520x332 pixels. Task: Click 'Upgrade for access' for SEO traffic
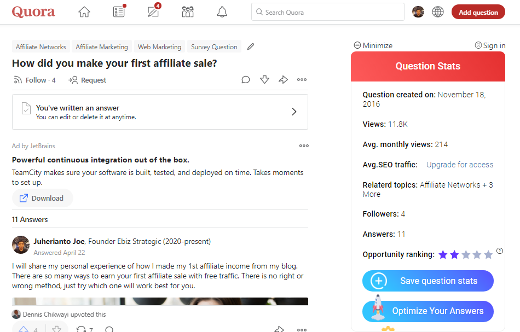click(x=460, y=165)
